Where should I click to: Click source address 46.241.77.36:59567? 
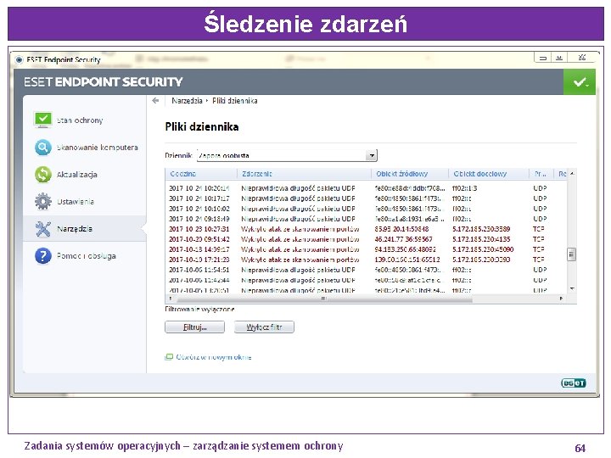403,239
